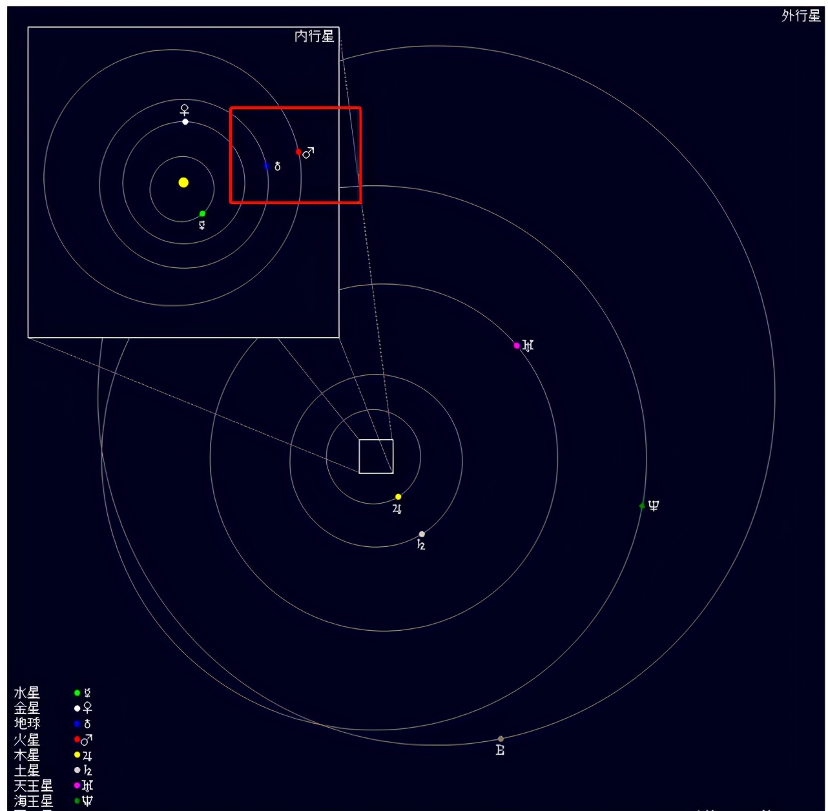The image size is (828, 811).
Task: Select the green Mercury dot in the inset
Action: 202,214
